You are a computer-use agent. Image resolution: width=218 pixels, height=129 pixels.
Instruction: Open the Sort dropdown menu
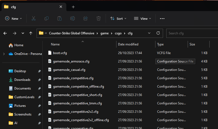point(118,18)
